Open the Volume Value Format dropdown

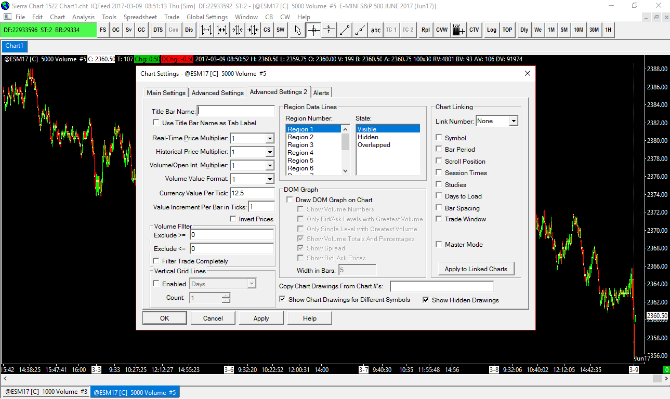(x=269, y=179)
